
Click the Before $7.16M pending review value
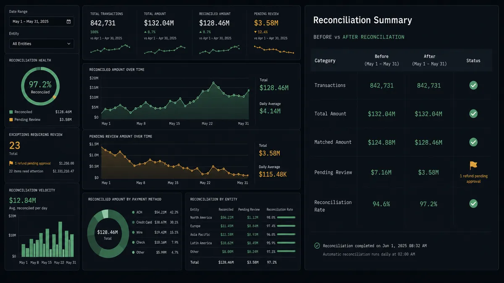[381, 172]
